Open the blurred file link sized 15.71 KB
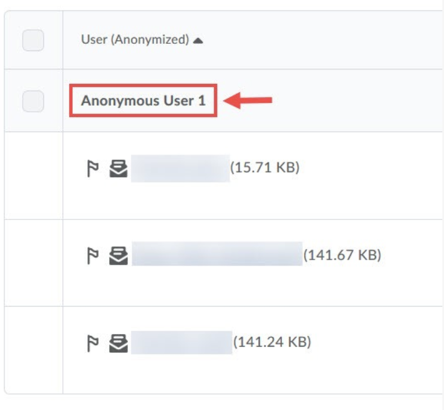The image size is (444, 410). pyautogui.click(x=180, y=168)
